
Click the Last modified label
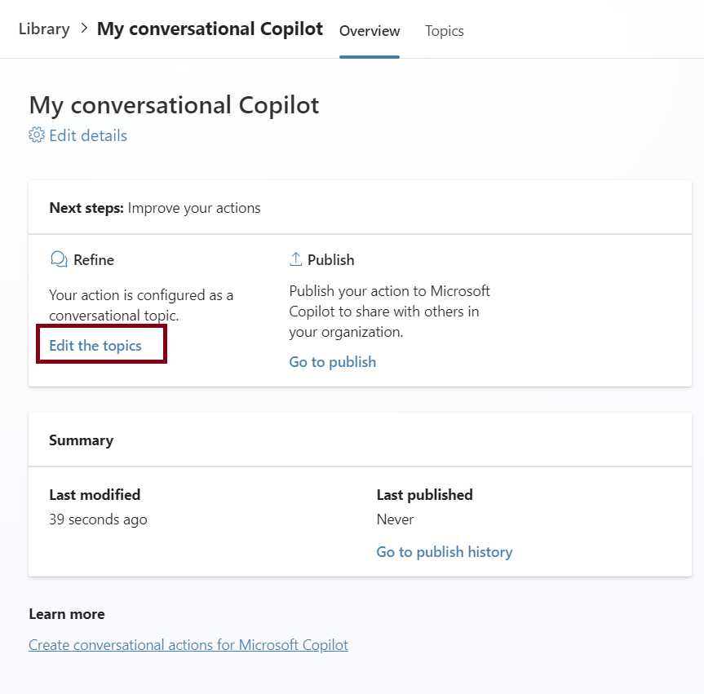(x=95, y=495)
